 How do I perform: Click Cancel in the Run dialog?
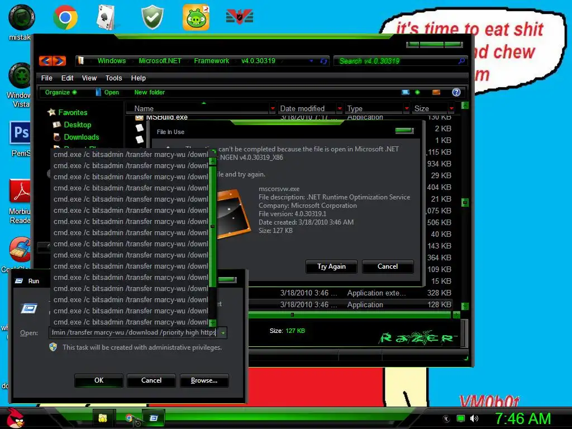[151, 380]
